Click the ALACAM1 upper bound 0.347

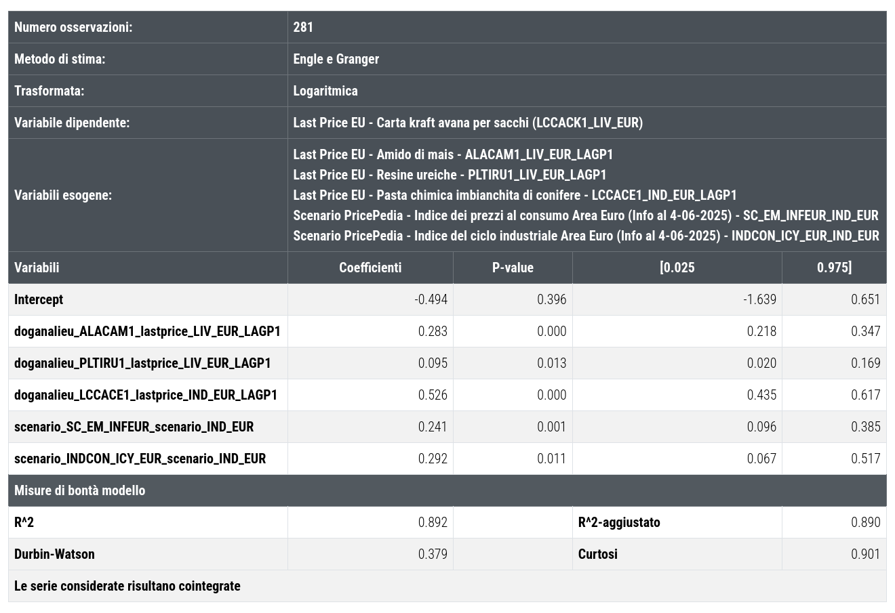pos(866,331)
